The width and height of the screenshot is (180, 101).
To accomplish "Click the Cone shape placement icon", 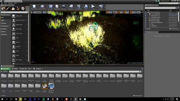I will (x=13, y=51).
